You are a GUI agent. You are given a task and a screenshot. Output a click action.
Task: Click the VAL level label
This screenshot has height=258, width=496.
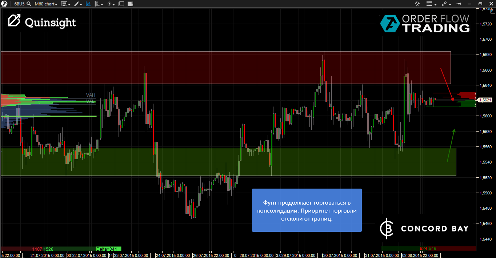(90, 101)
